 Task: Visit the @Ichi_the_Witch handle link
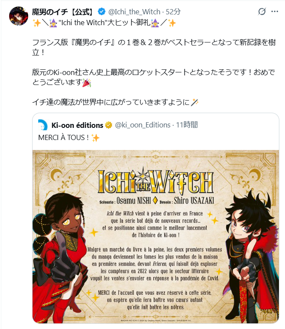[134, 12]
